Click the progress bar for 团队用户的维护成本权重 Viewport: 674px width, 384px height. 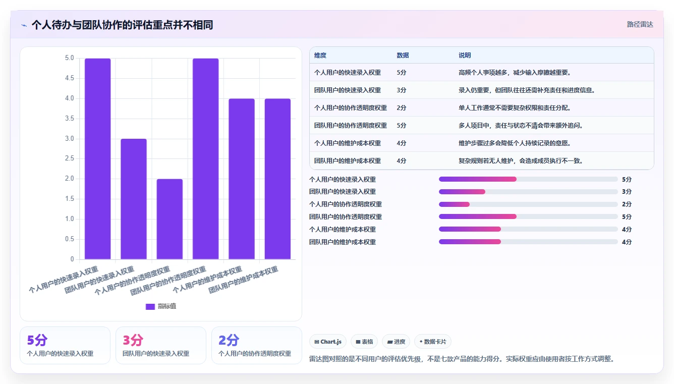click(528, 242)
